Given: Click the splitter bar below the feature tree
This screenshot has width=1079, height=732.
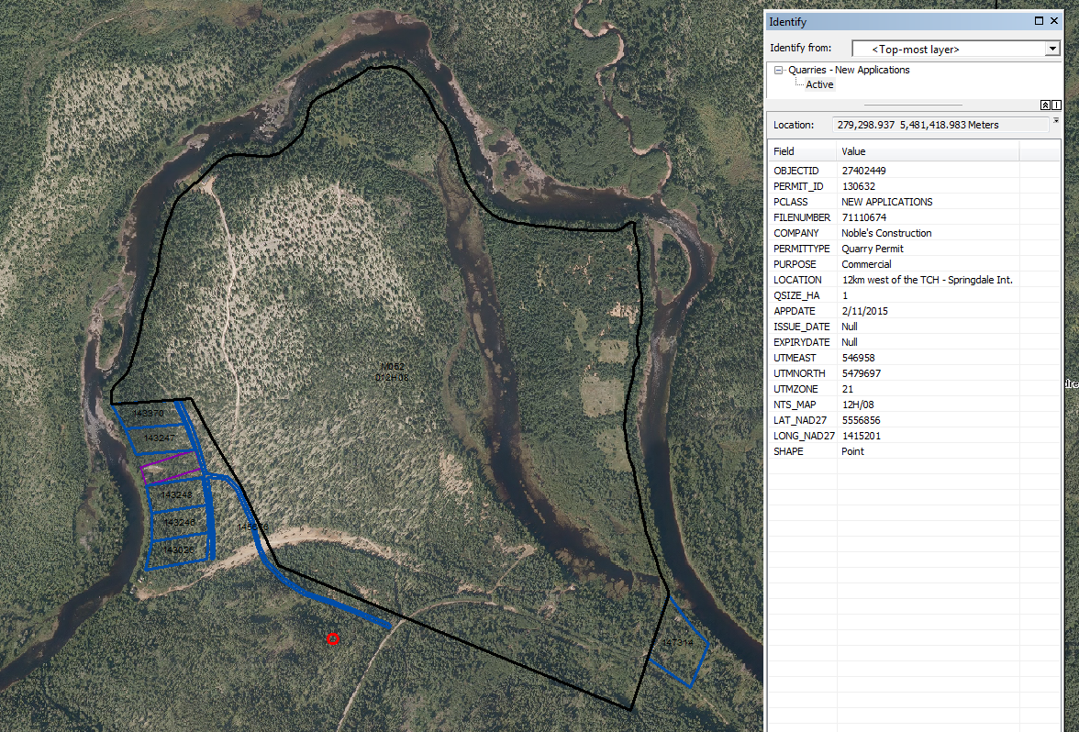Looking at the screenshot, I should [x=913, y=105].
